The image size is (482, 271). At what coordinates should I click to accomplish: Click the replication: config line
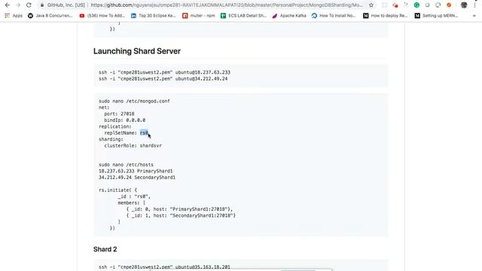115,126
